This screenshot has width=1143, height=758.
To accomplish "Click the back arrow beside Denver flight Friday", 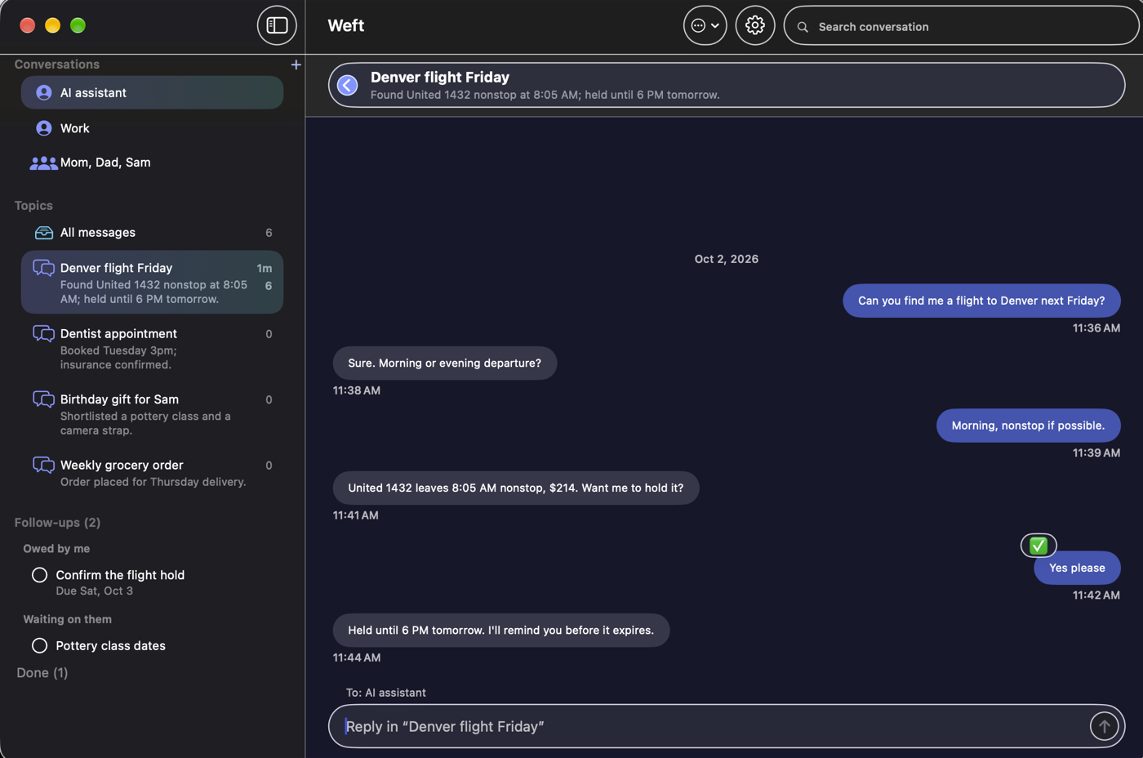I will [348, 85].
